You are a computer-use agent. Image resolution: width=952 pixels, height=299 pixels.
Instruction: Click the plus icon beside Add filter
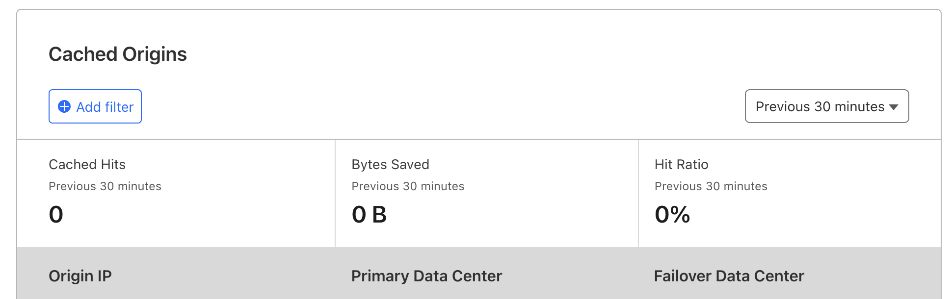click(64, 106)
